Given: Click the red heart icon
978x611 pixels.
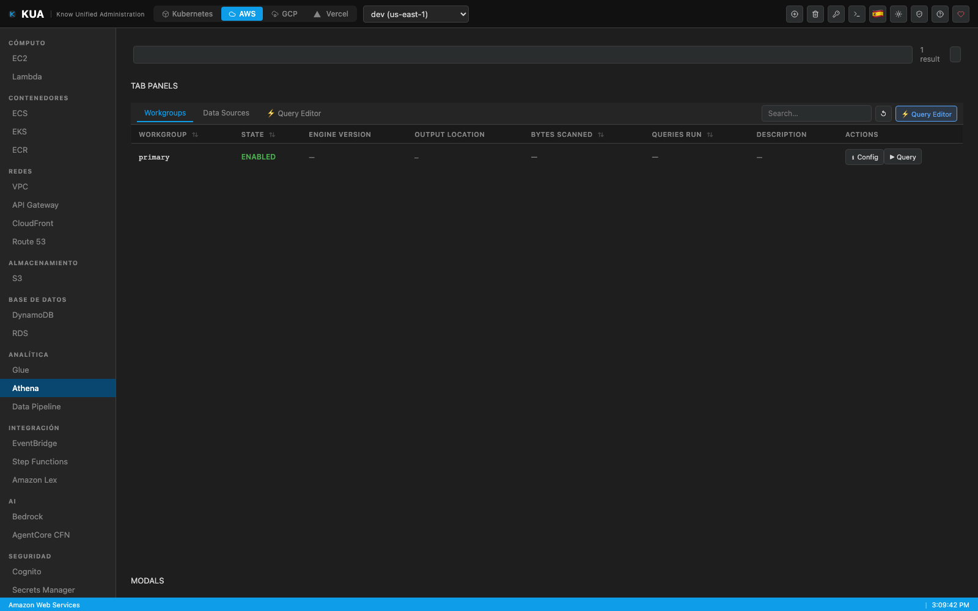Looking at the screenshot, I should (961, 14).
